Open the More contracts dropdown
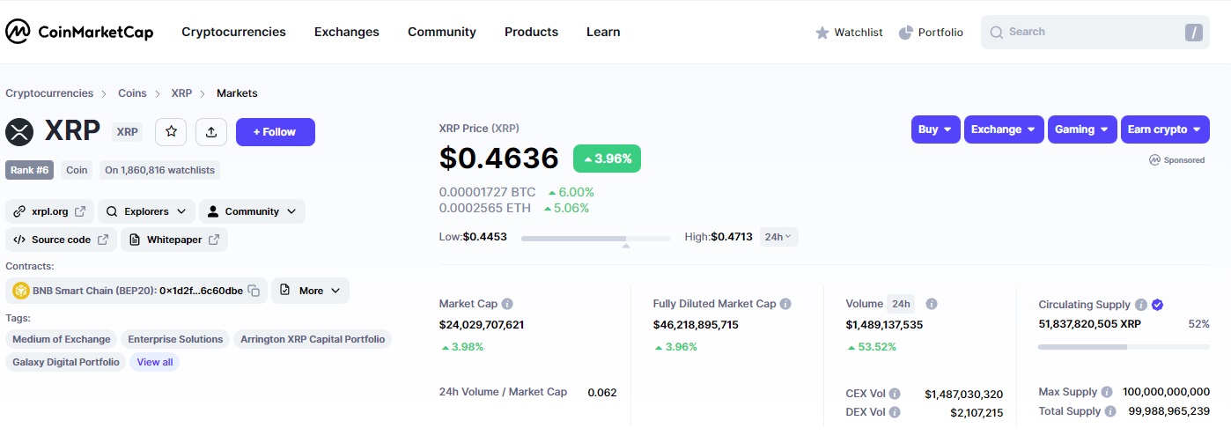 pos(310,291)
